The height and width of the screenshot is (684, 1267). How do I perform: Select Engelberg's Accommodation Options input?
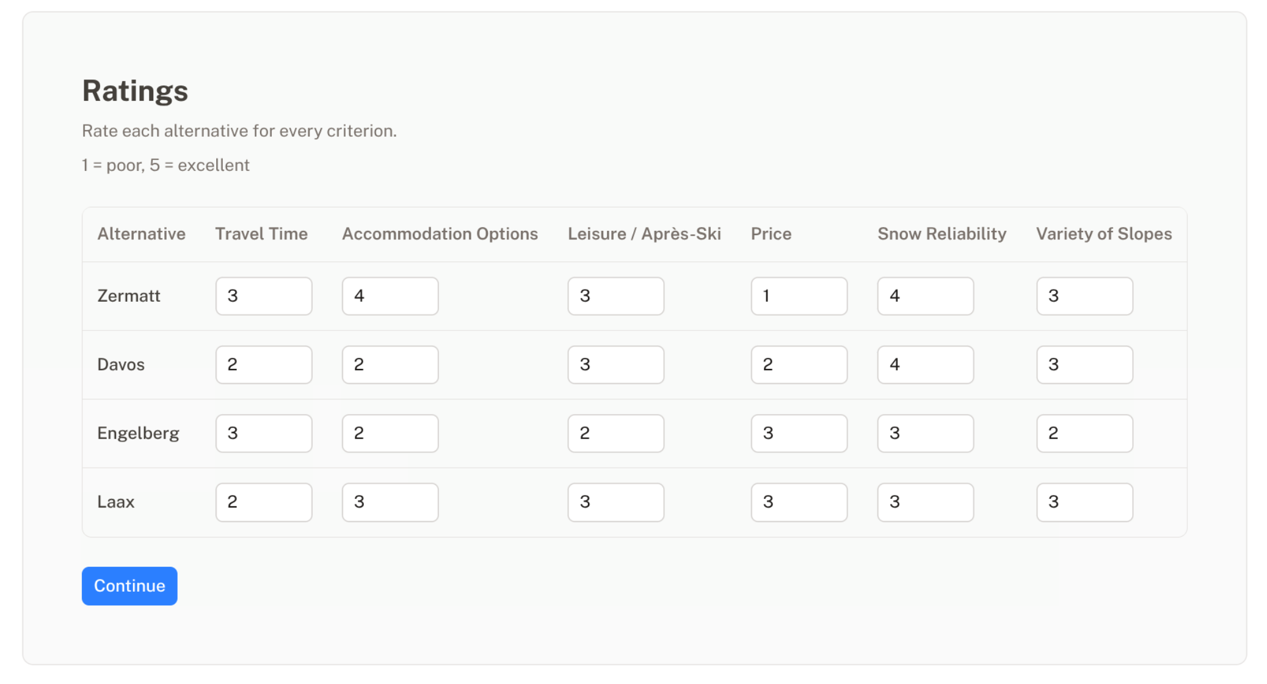click(x=390, y=434)
